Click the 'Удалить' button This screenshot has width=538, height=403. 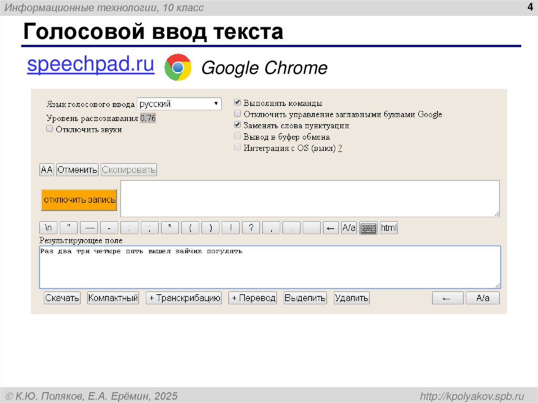pos(351,298)
